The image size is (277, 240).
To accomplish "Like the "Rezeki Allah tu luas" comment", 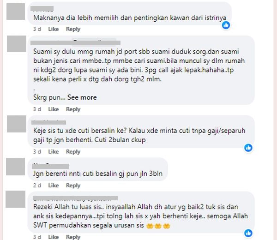I will (x=54, y=237).
